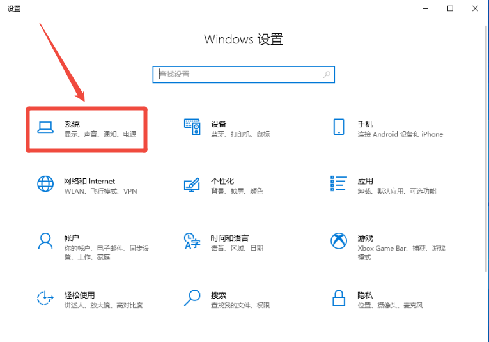
Task: Open the 游戏 Xbox icon
Action: [339, 241]
